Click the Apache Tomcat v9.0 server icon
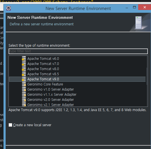Screen dimensions: 151x149 tap(24, 79)
